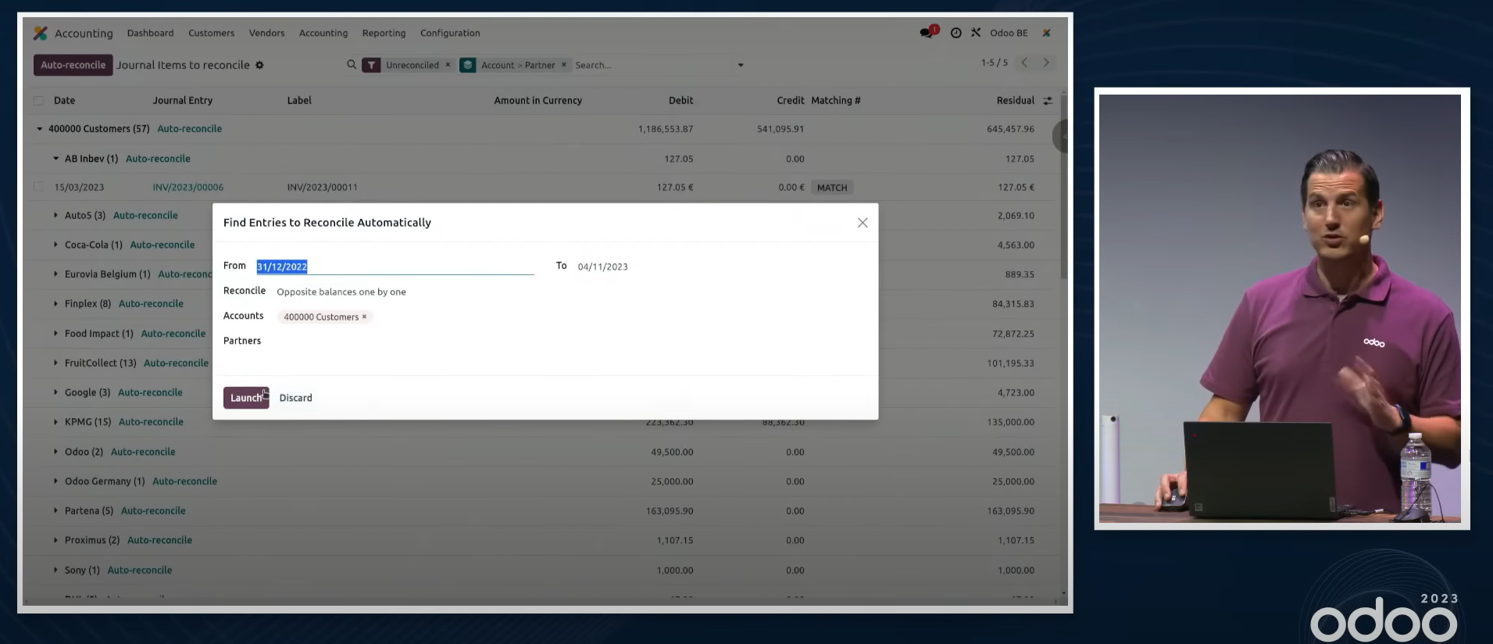This screenshot has height=644, width=1493.
Task: Open the user avatar icon menu
Action: pyautogui.click(x=1046, y=33)
